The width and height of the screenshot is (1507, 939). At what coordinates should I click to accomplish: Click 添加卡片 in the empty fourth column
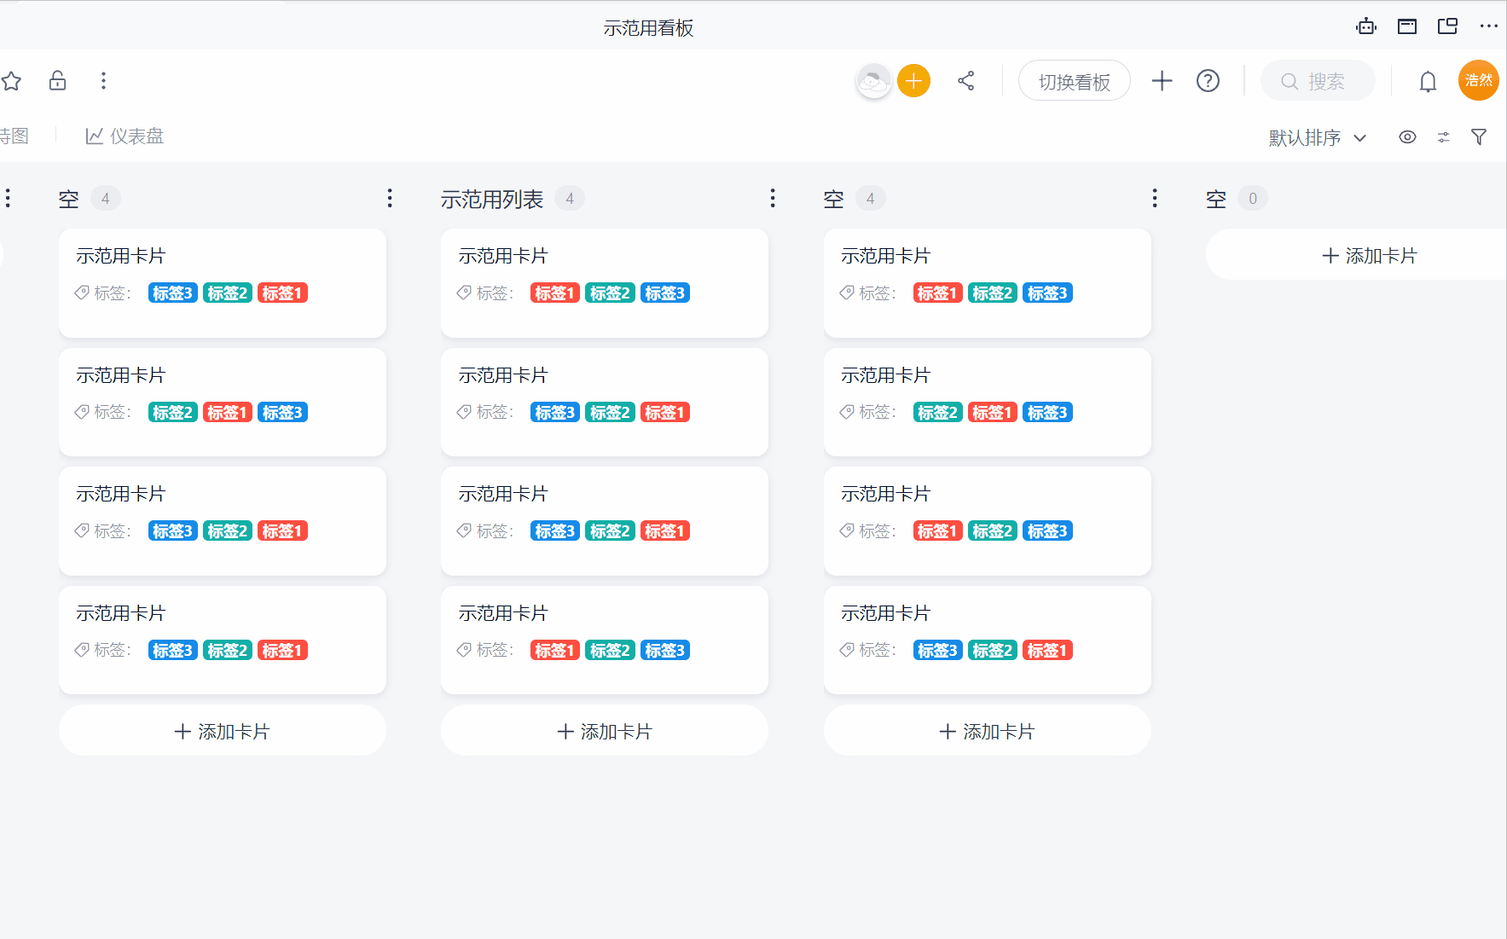(x=1368, y=256)
